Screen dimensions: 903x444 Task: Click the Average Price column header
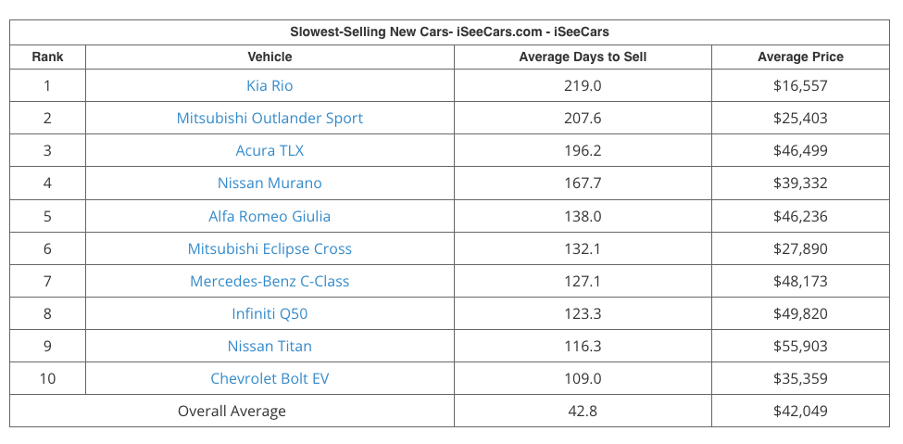[800, 57]
